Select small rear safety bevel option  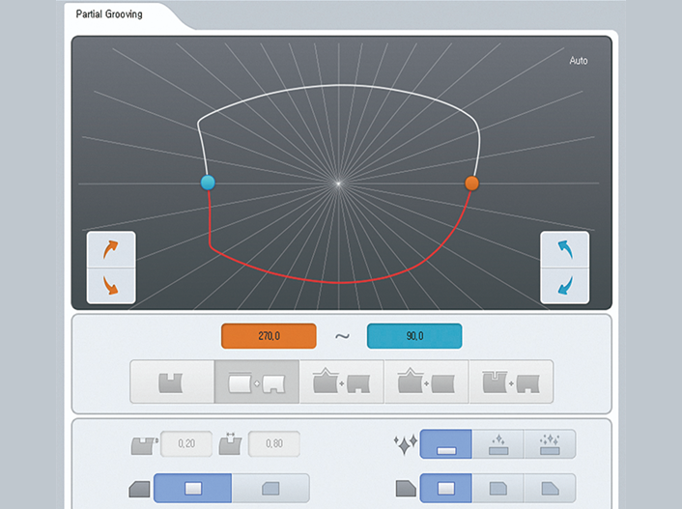click(x=498, y=488)
